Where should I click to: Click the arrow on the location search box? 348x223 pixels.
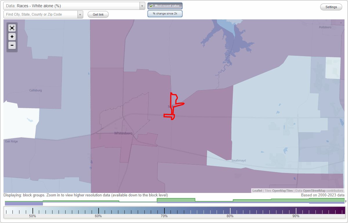click(x=80, y=14)
